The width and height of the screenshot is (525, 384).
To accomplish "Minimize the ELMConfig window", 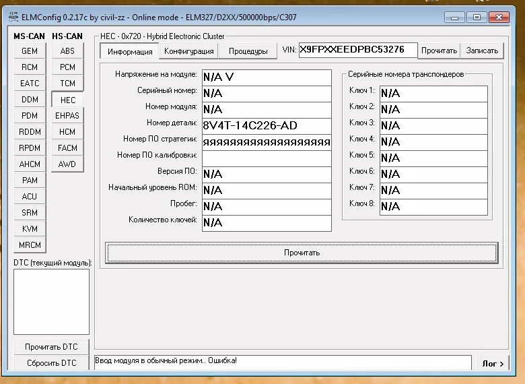I will tap(454, 17).
